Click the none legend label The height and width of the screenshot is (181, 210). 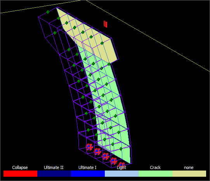(x=189, y=168)
